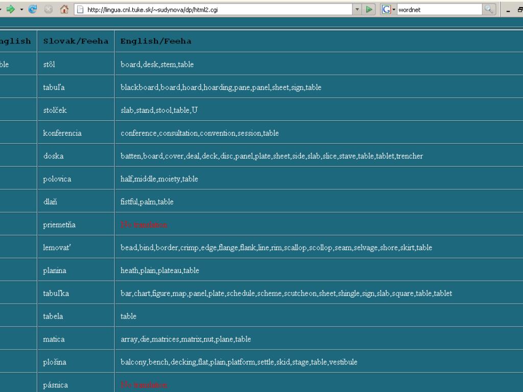Select the Slovak word tabuľka

pyautogui.click(x=56, y=293)
